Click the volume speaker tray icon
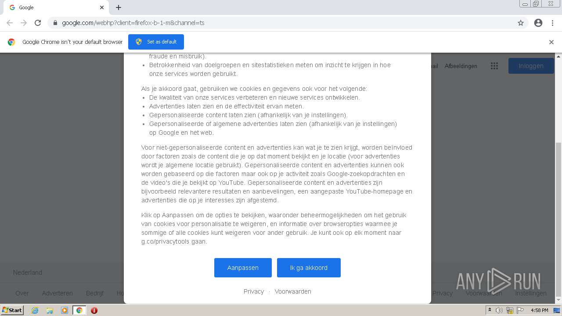 499,310
